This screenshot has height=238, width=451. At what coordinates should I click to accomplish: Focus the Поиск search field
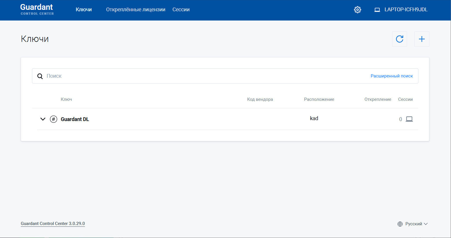(x=202, y=76)
